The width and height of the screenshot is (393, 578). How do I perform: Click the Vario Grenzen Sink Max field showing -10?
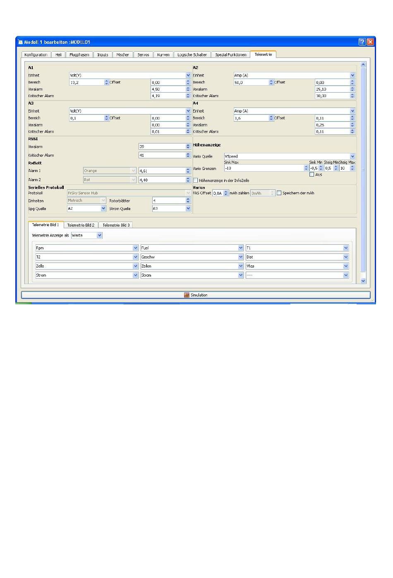click(266, 168)
